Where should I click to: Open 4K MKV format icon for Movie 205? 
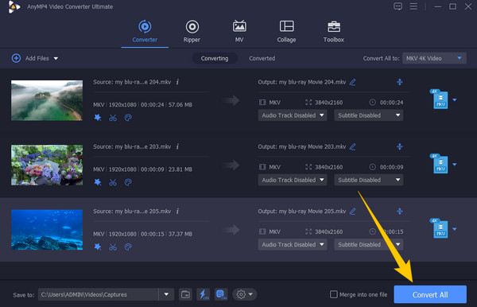[440, 228]
